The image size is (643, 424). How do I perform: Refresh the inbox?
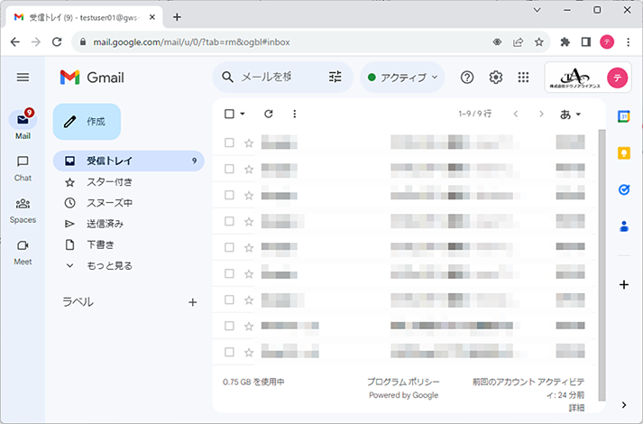pyautogui.click(x=269, y=114)
